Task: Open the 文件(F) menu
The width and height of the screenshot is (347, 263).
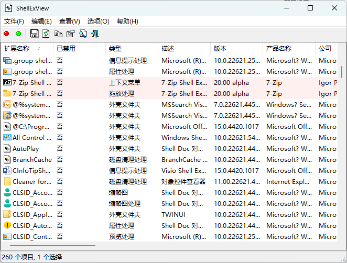Action: (14, 21)
